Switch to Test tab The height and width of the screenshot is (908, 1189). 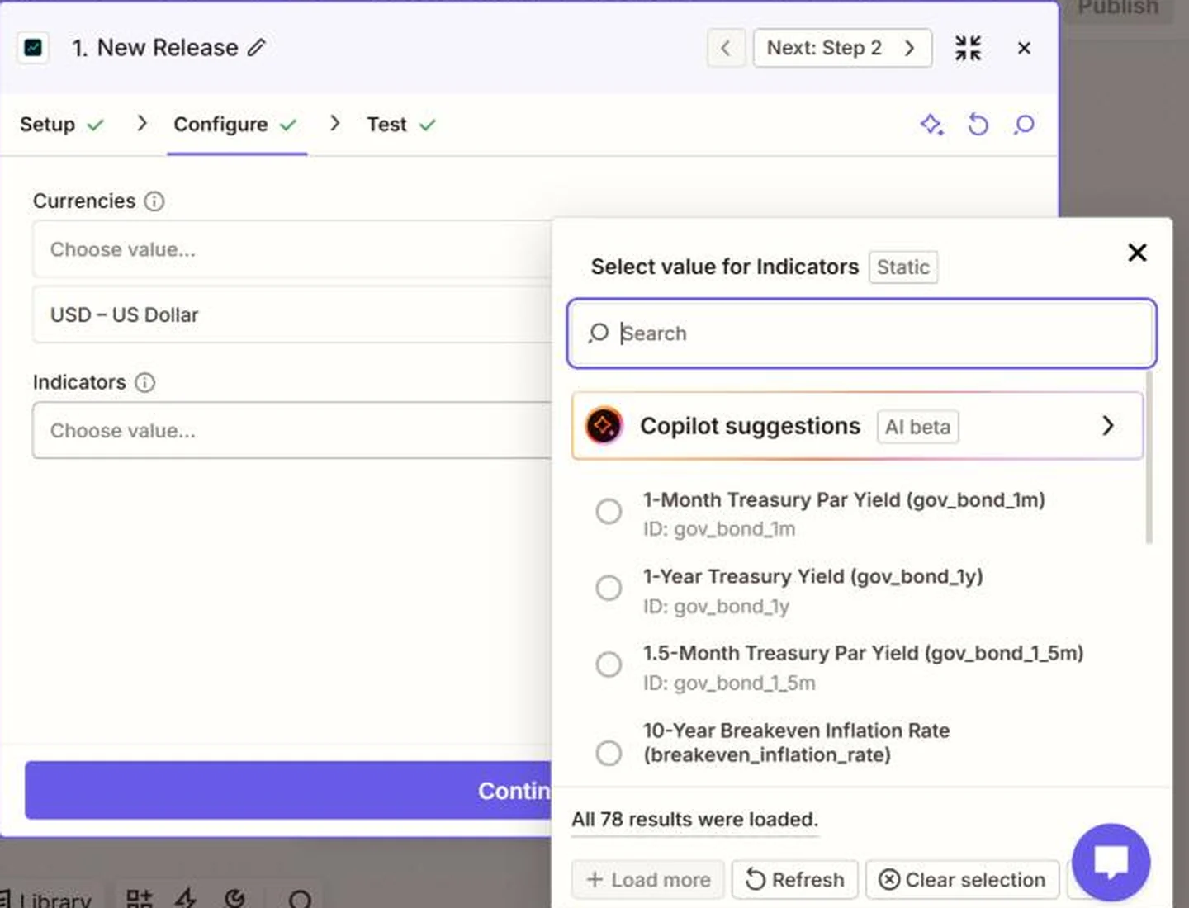pos(401,125)
